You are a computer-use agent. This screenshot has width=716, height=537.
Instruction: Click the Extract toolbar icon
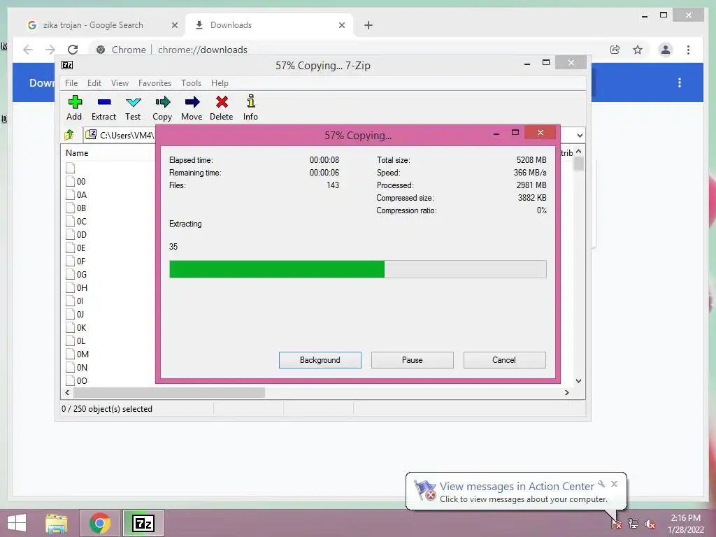(103, 108)
